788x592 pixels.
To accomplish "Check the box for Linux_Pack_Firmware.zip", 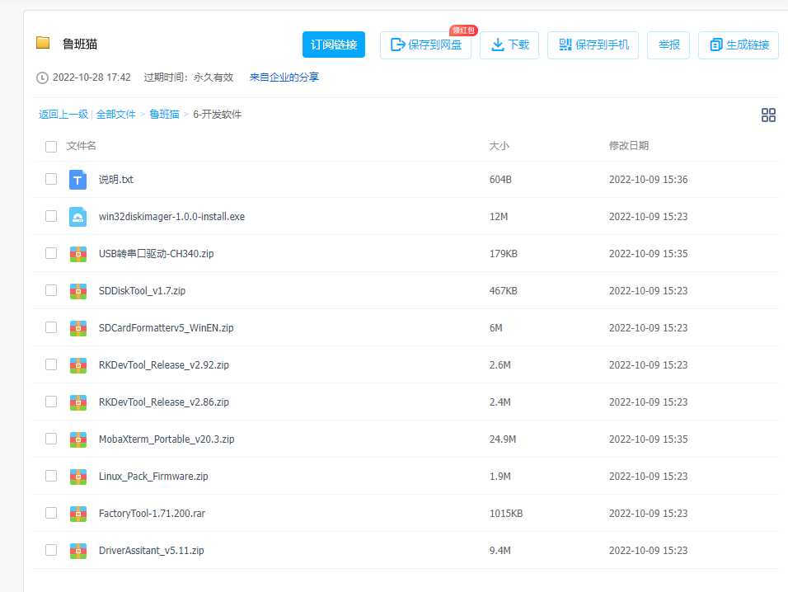I will [51, 477].
